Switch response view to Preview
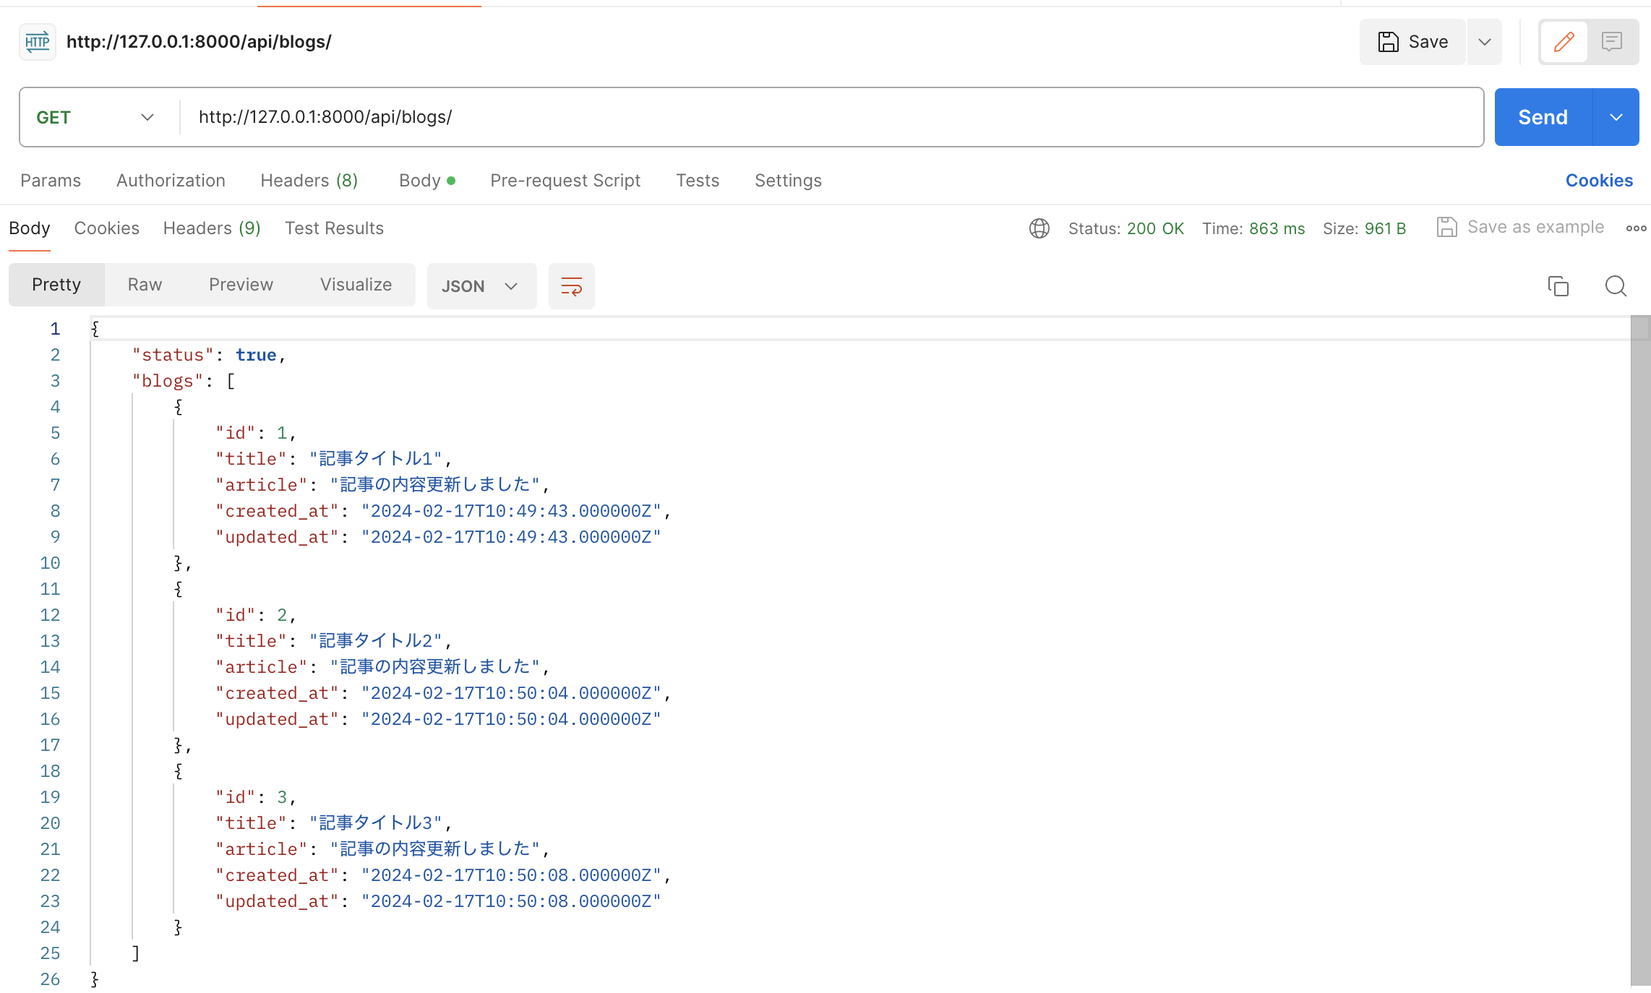This screenshot has width=1651, height=993. [x=241, y=284]
